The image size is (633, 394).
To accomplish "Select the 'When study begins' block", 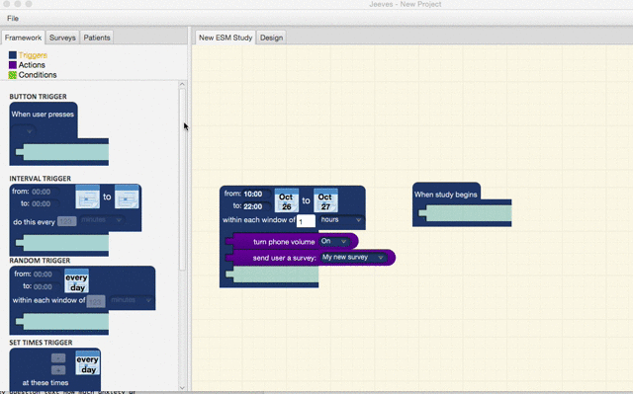I will tap(462, 204).
